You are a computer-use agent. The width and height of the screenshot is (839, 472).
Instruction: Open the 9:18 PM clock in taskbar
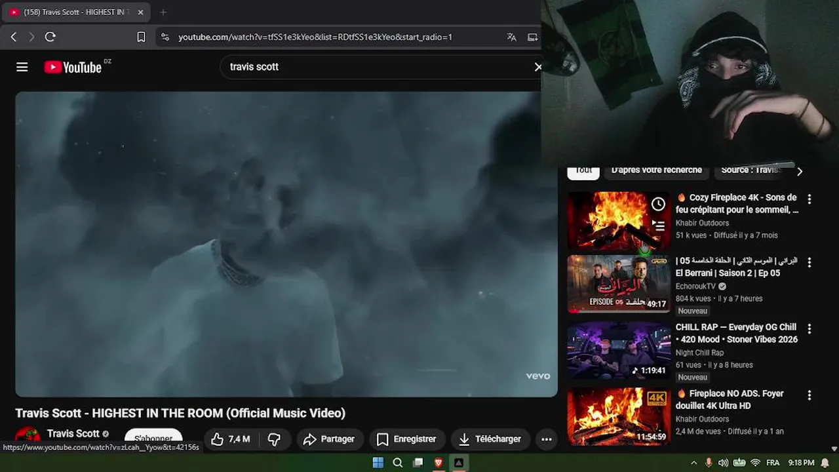pos(801,463)
